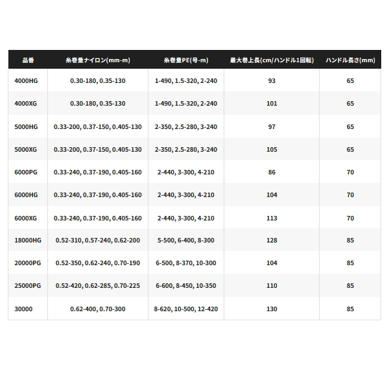Select the 25000PG model name cell
This screenshot has height=389, width=389.
coord(27,287)
